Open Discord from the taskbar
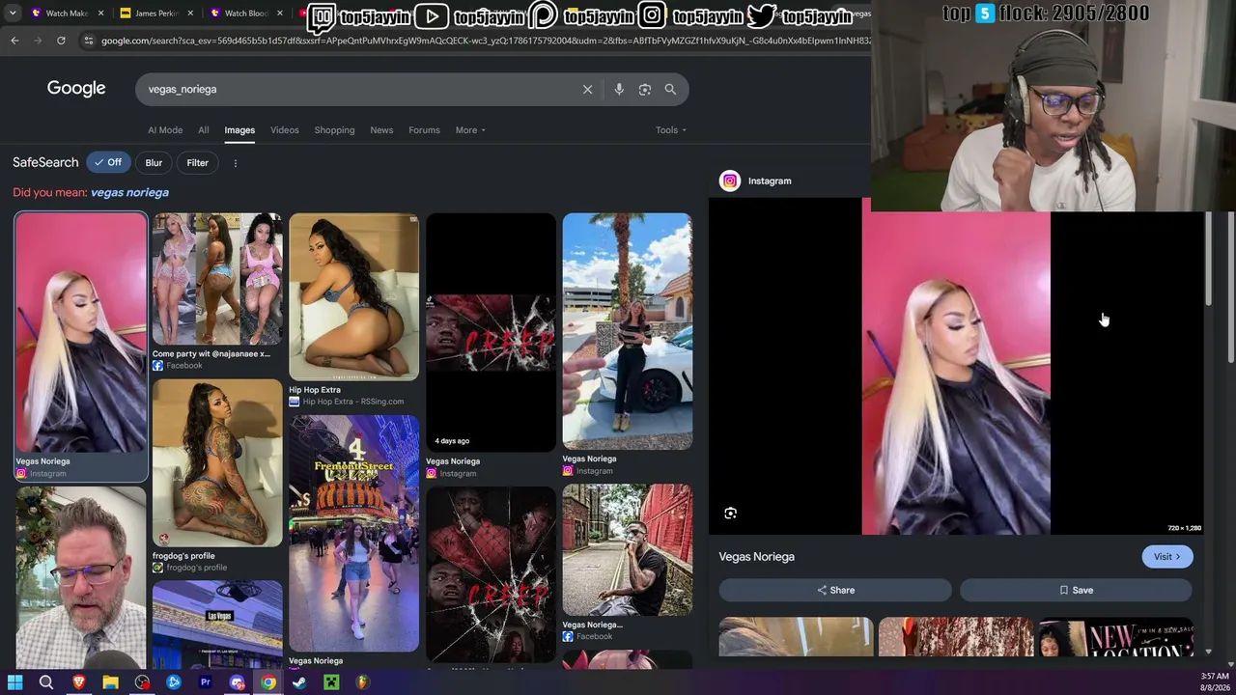The width and height of the screenshot is (1236, 695). pos(237,682)
